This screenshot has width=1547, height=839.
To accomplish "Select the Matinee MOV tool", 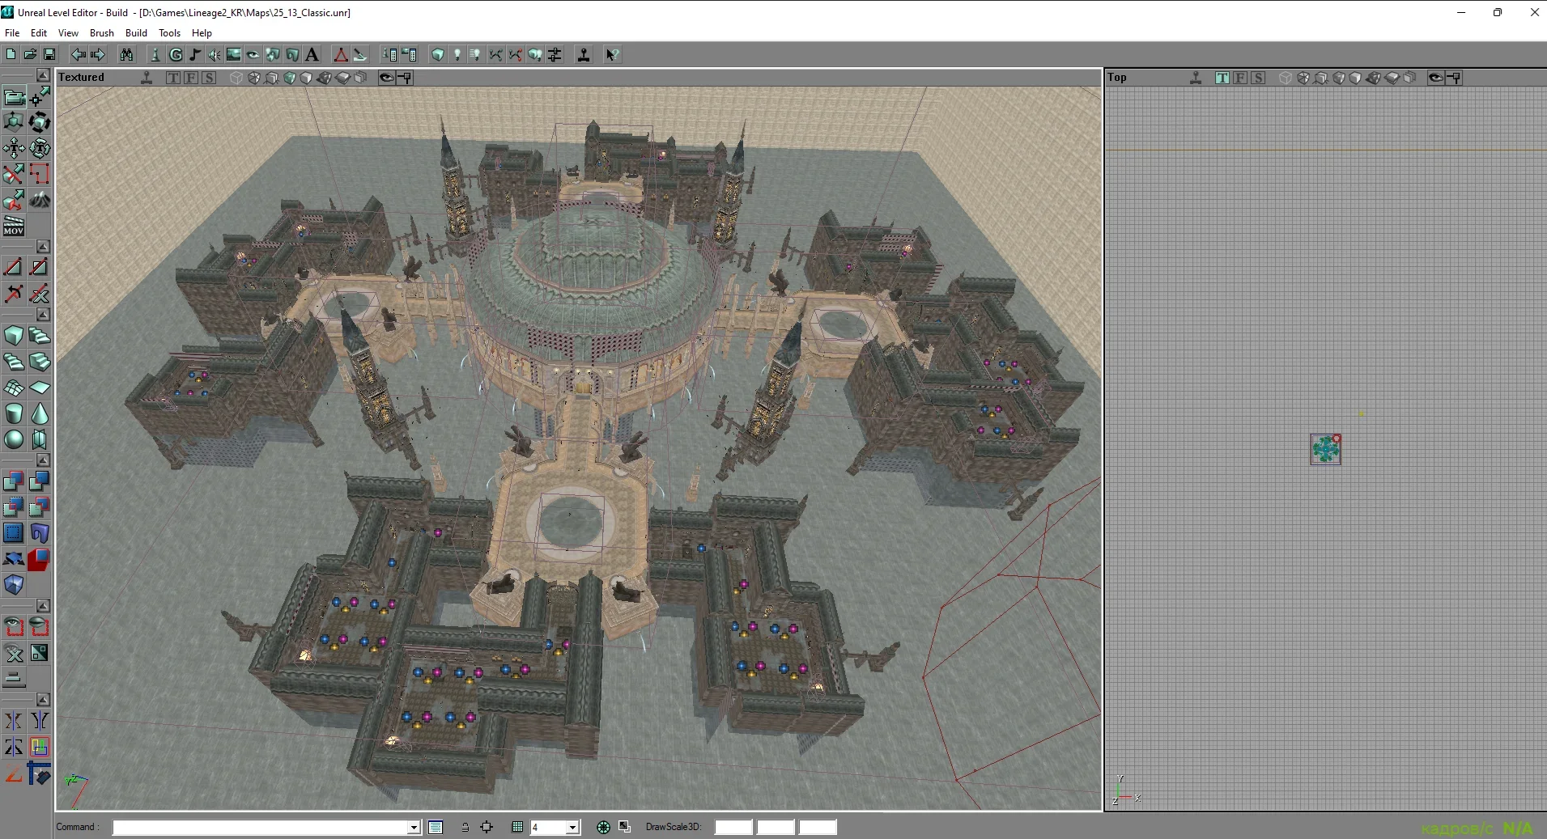I will 14,226.
